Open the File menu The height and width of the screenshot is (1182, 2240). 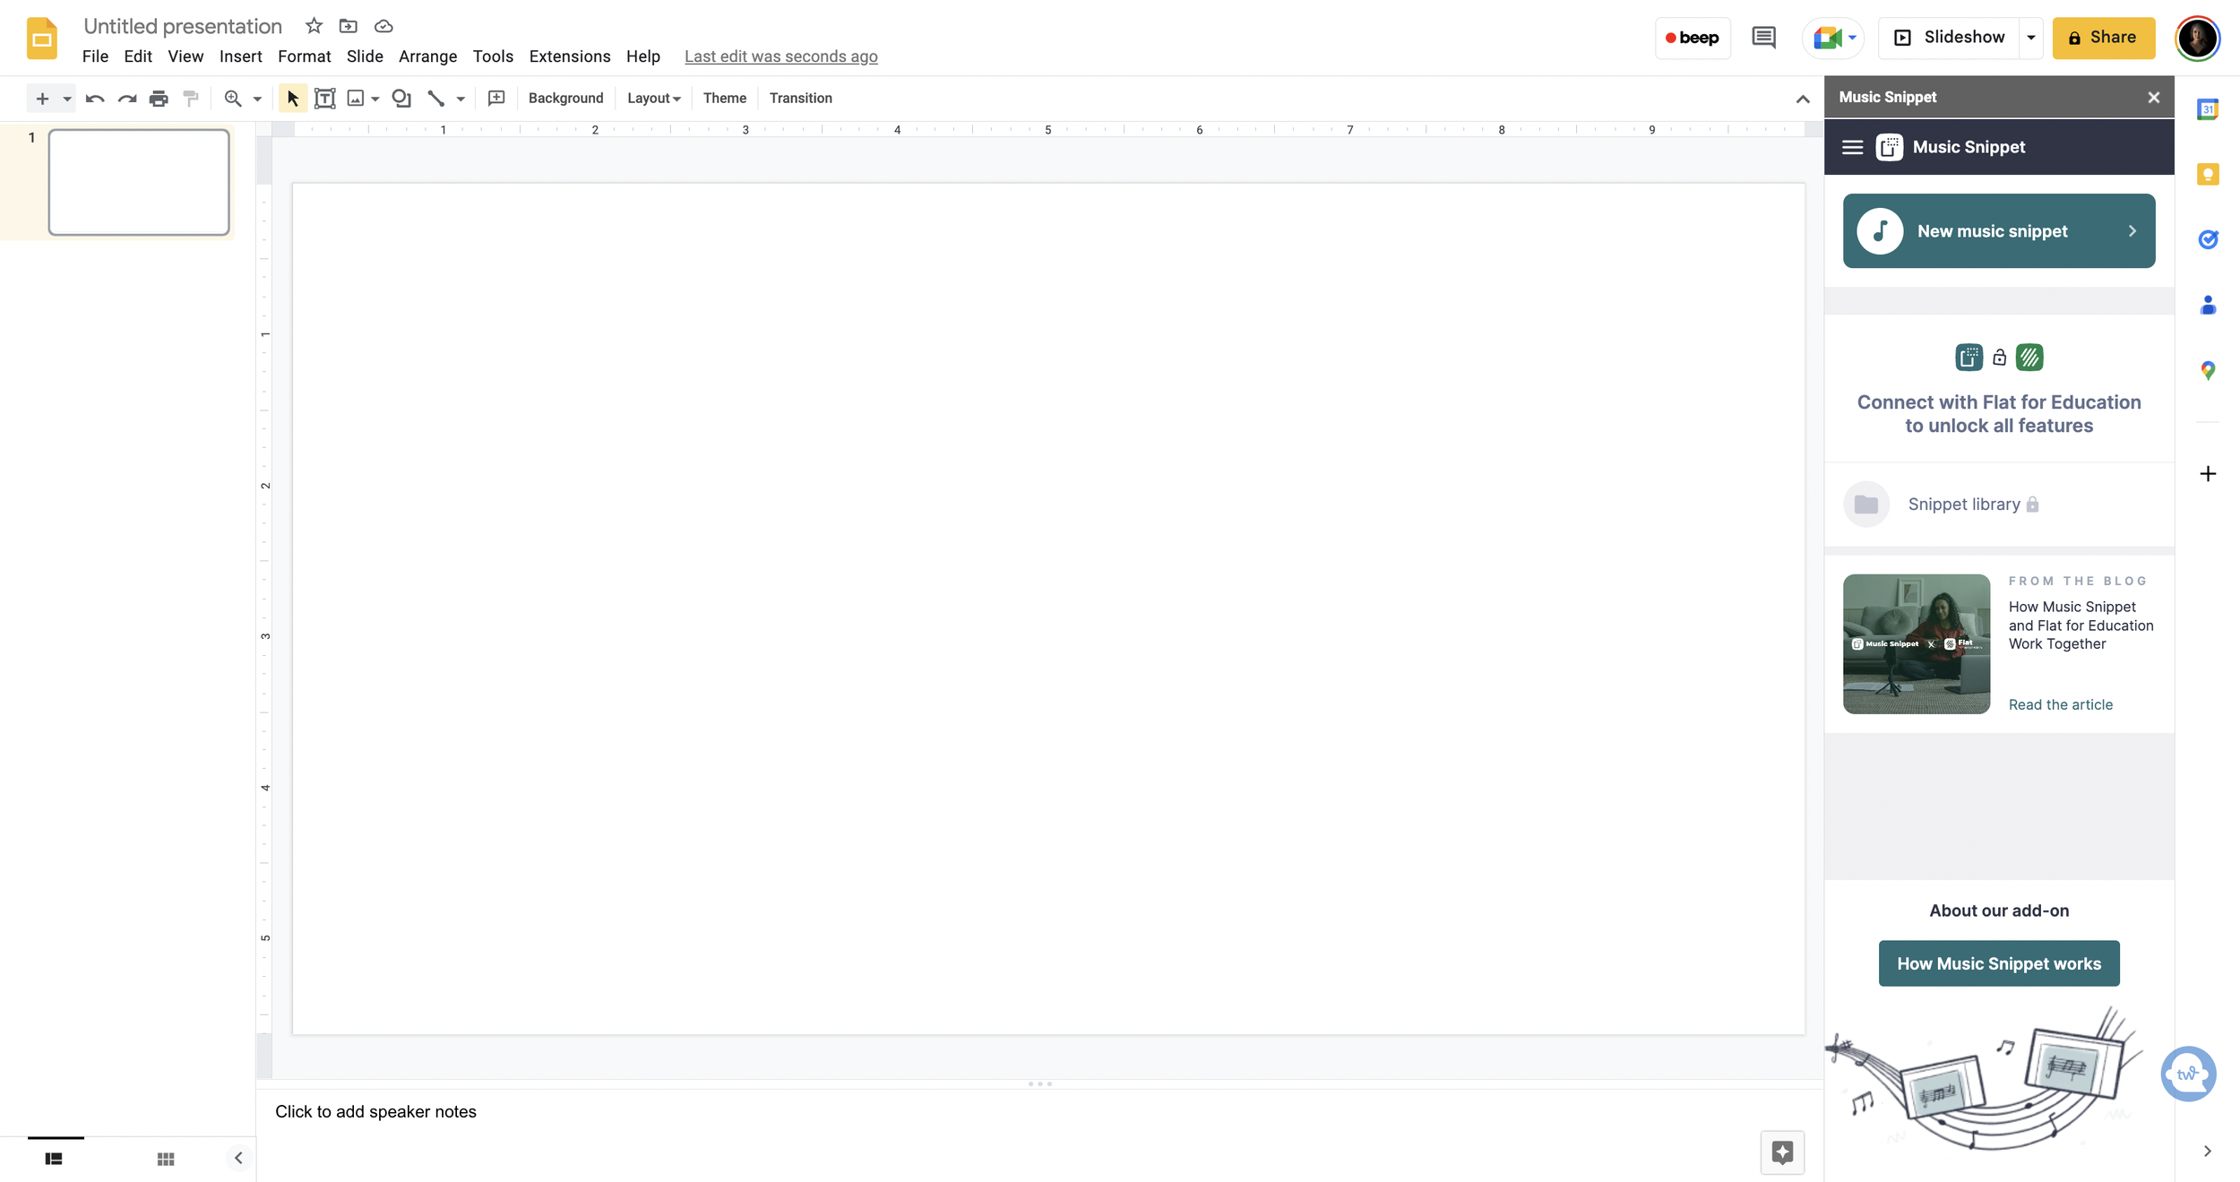click(x=95, y=56)
